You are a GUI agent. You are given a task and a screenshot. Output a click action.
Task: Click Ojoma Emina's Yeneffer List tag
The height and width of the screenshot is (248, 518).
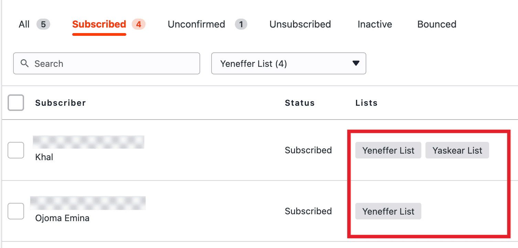388,211
